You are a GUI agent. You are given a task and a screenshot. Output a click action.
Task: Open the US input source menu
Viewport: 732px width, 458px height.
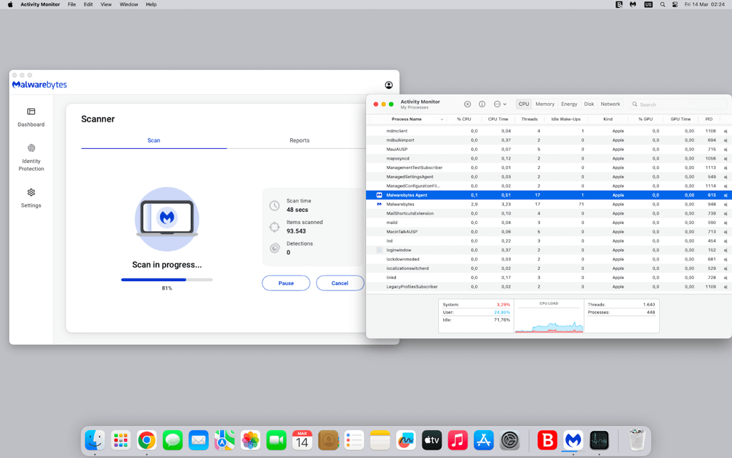click(x=648, y=4)
